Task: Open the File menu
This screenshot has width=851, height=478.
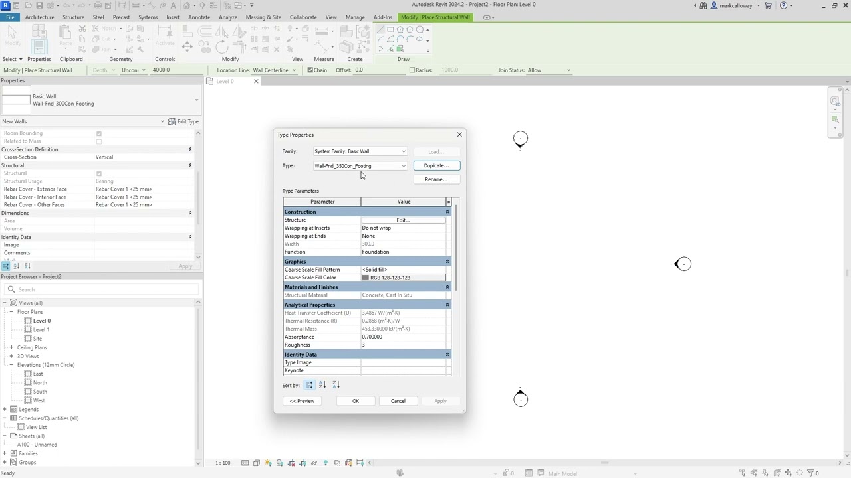Action: click(x=10, y=17)
